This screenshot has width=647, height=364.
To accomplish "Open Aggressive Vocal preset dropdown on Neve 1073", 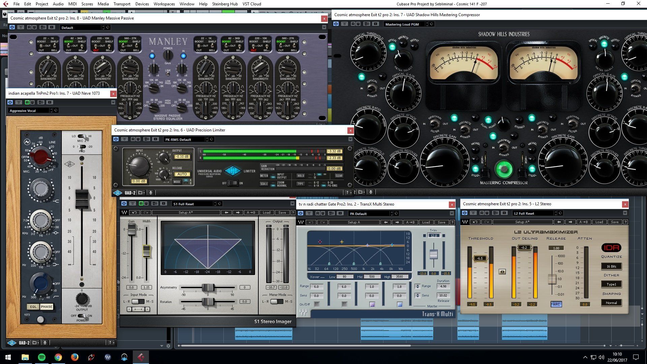I will point(31,111).
